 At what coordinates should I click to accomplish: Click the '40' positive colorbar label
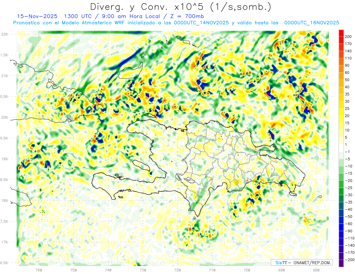(x=348, y=87)
